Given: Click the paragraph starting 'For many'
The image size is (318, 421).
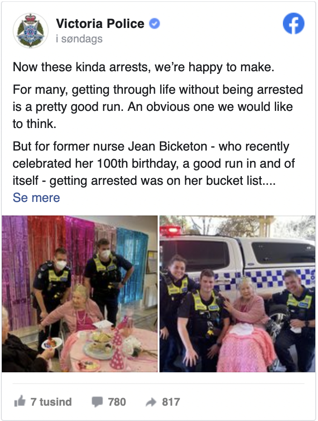Looking at the screenshot, I should tap(158, 107).
